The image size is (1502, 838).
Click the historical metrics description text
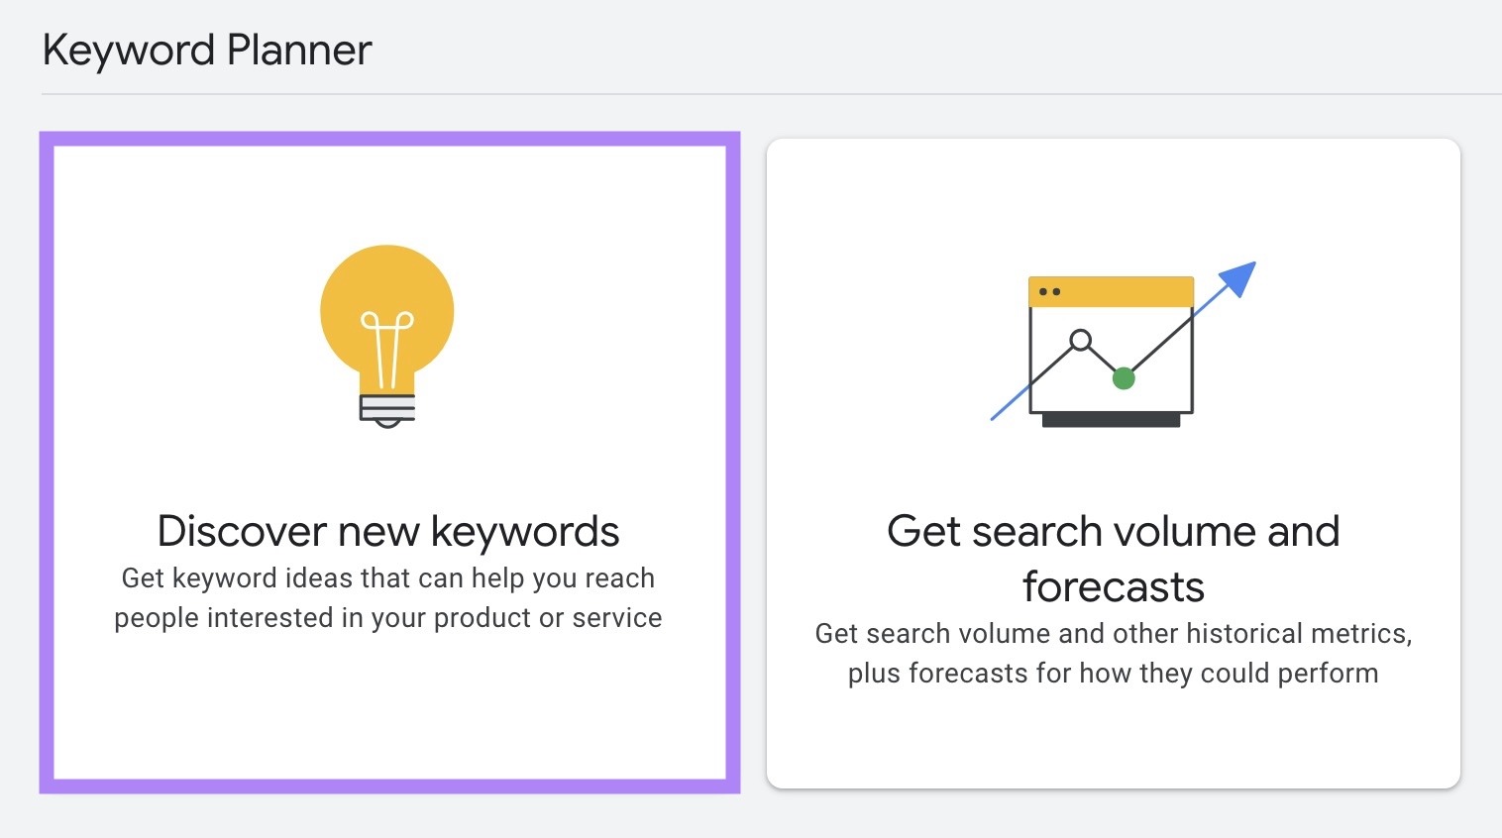point(1112,653)
